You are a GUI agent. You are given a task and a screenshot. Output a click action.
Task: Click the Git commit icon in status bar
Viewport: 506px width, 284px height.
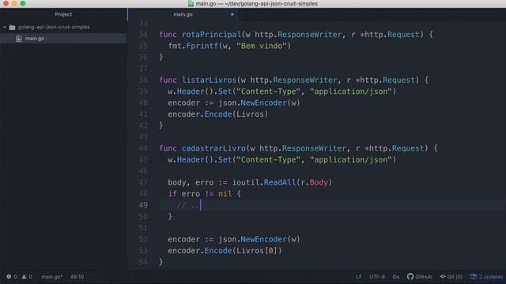443,277
